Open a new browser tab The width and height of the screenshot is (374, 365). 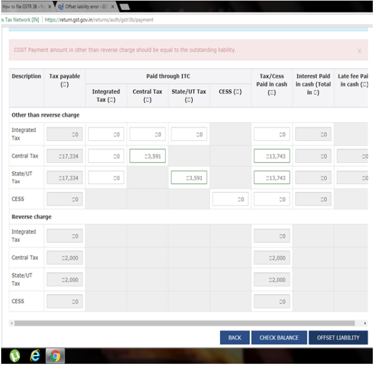125,6
